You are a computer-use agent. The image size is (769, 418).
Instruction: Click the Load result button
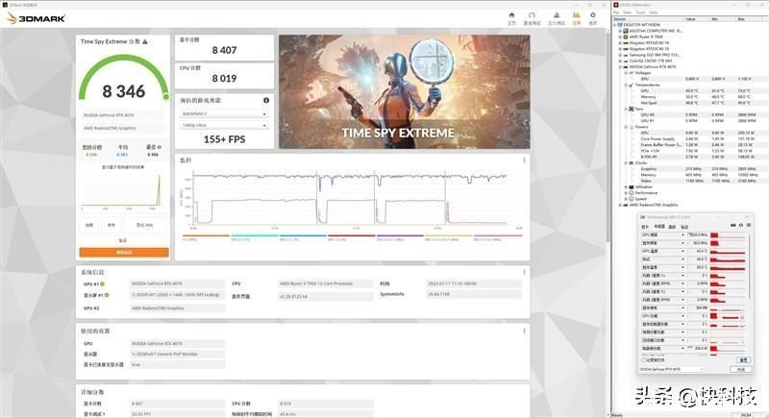pos(89,225)
